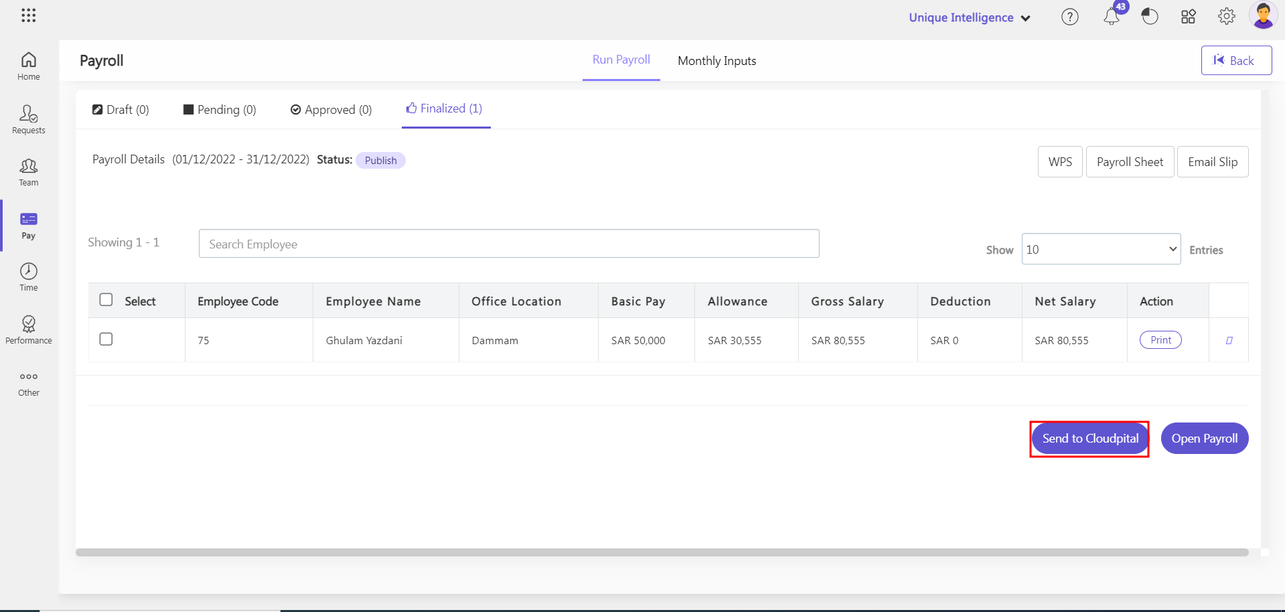Tick the checkbox for Ghulam Yazdani row
Screen dimensions: 1285x612
click(106, 339)
